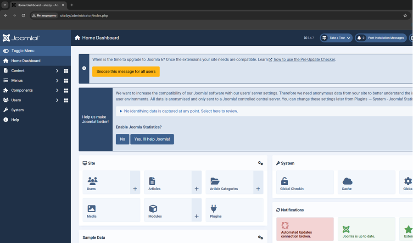Open the Global Checkin icon
This screenshot has width=413, height=243.
click(x=305, y=182)
